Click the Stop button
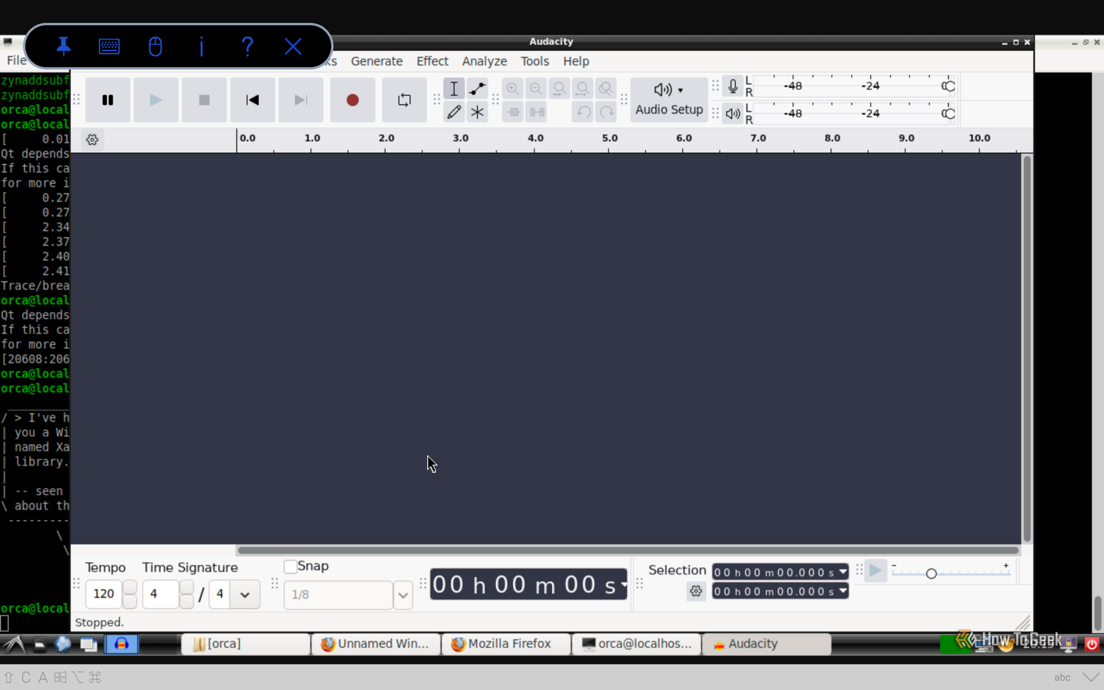 point(204,100)
